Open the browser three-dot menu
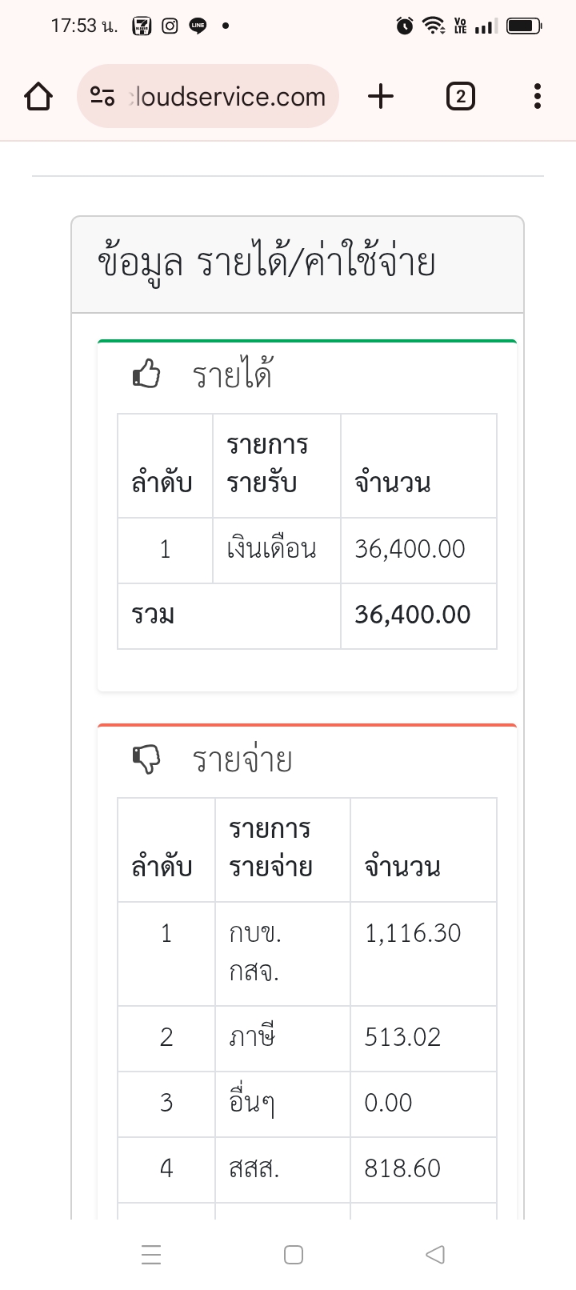Viewport: 576px width, 1290px height. pos(537,97)
